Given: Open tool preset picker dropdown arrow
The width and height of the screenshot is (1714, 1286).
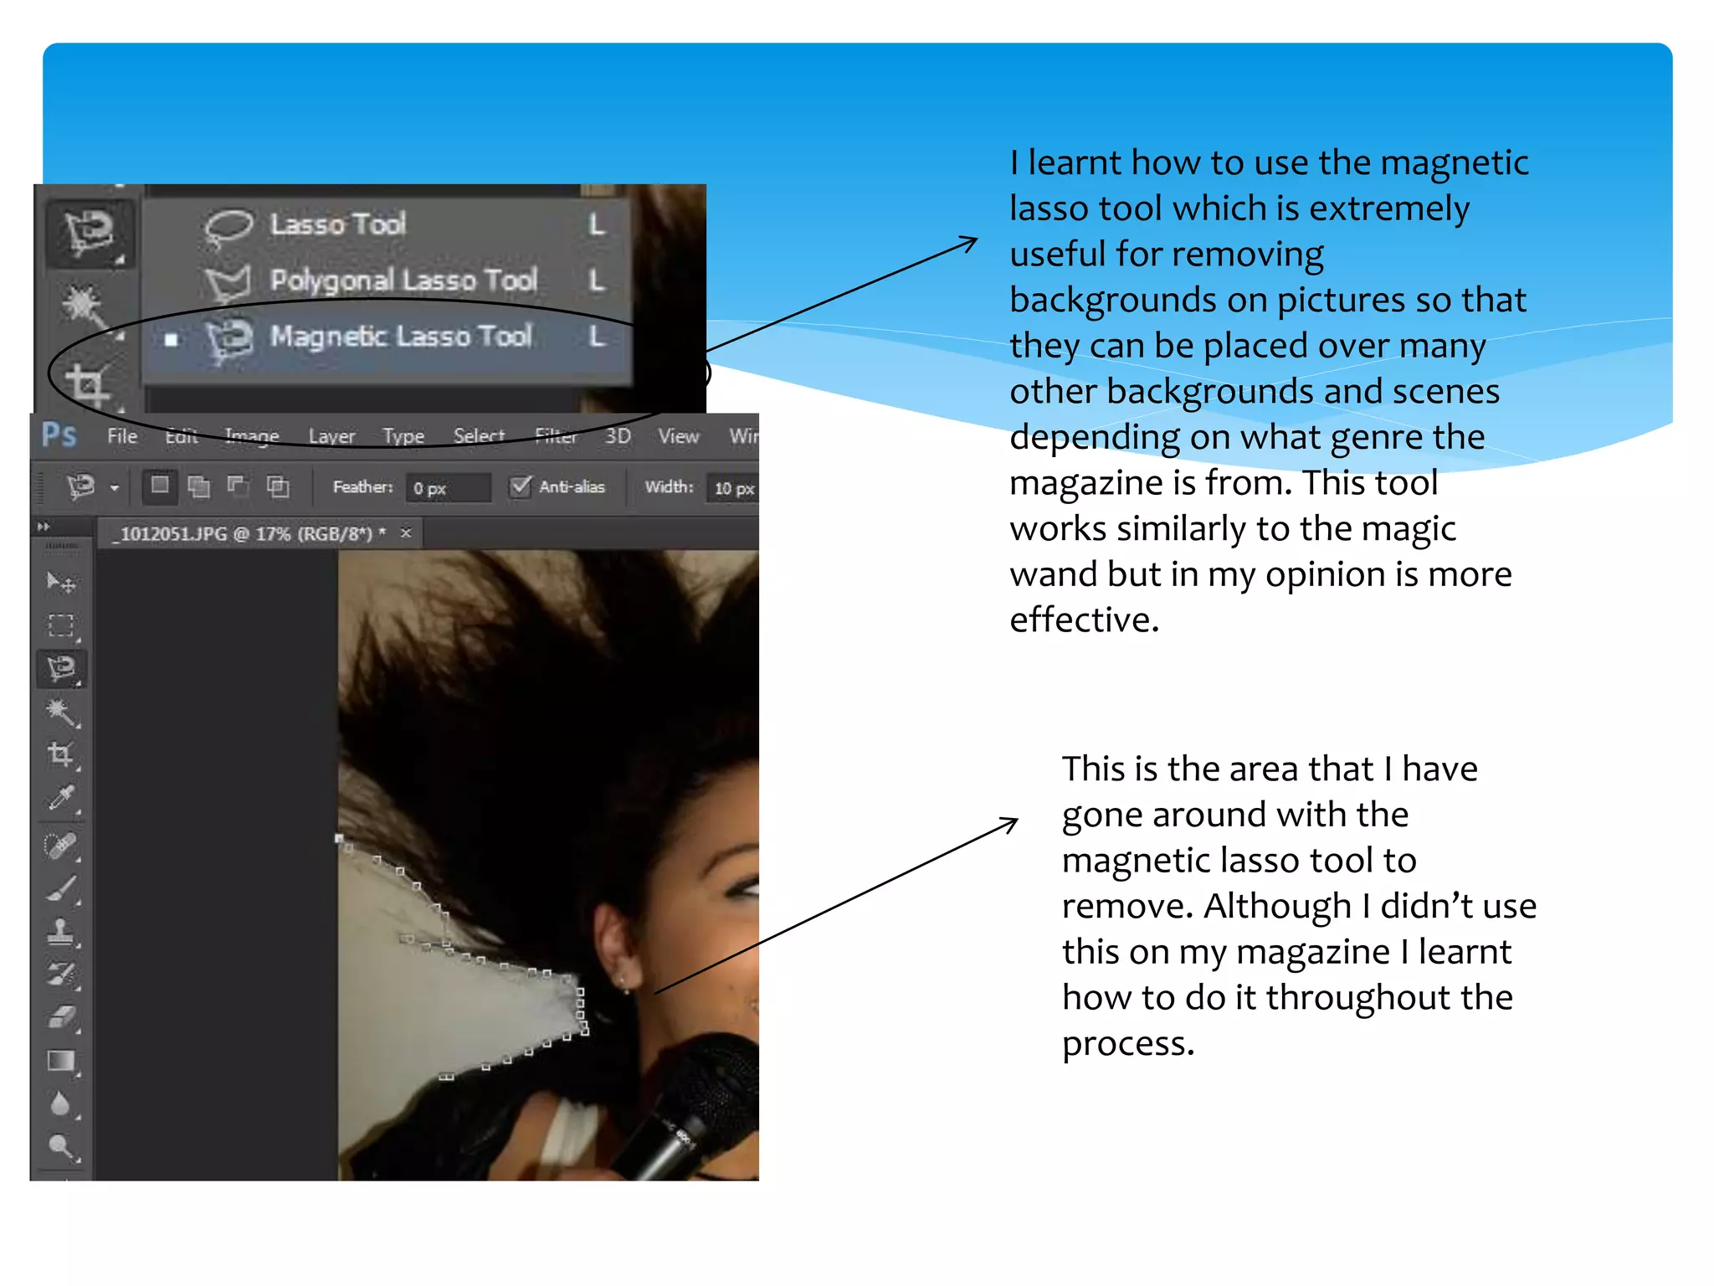Looking at the screenshot, I should tap(115, 488).
